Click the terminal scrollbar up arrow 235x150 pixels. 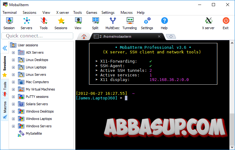coord(232,43)
